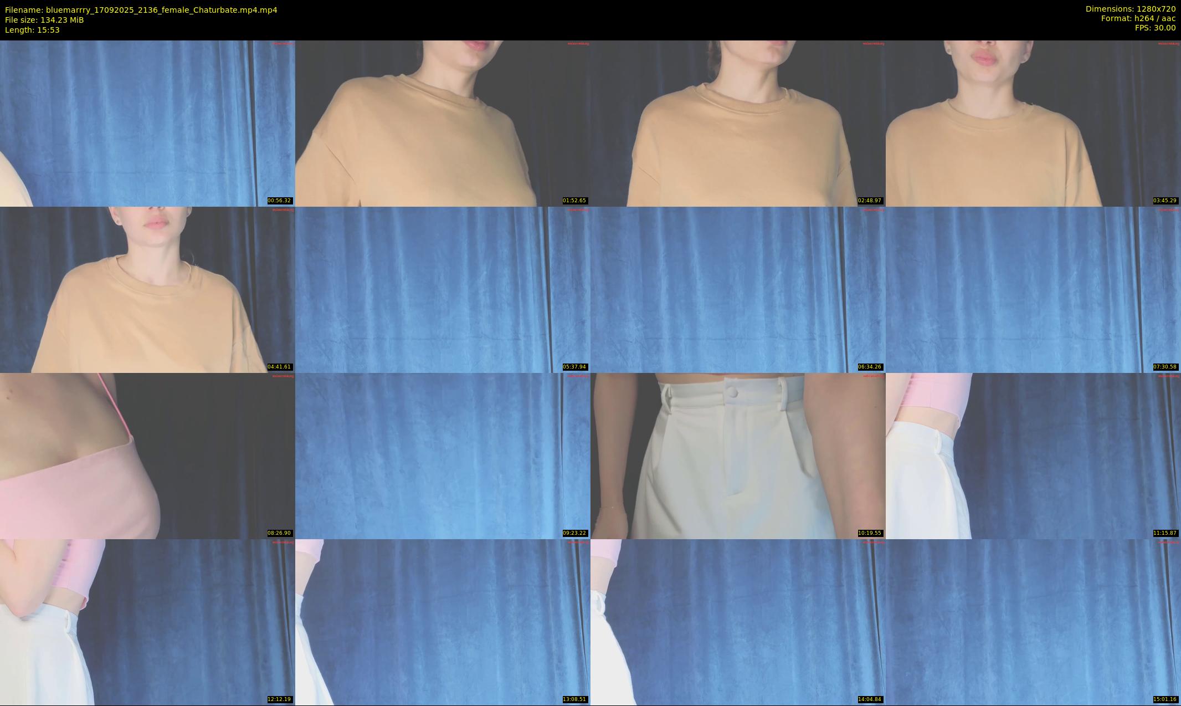Click the 15:01.16 timestamp label
The image size is (1181, 706).
click(1165, 699)
